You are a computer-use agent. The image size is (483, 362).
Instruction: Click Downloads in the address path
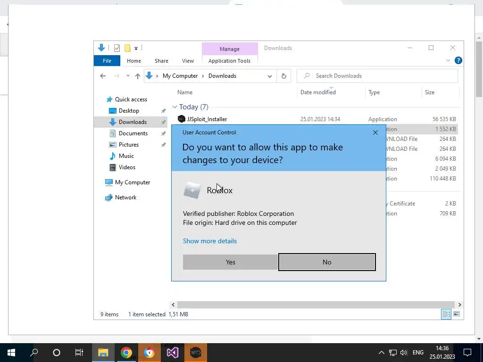pyautogui.click(x=222, y=76)
